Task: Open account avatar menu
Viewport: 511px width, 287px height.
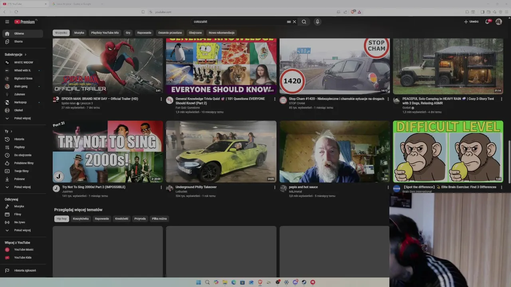Action: [499, 22]
